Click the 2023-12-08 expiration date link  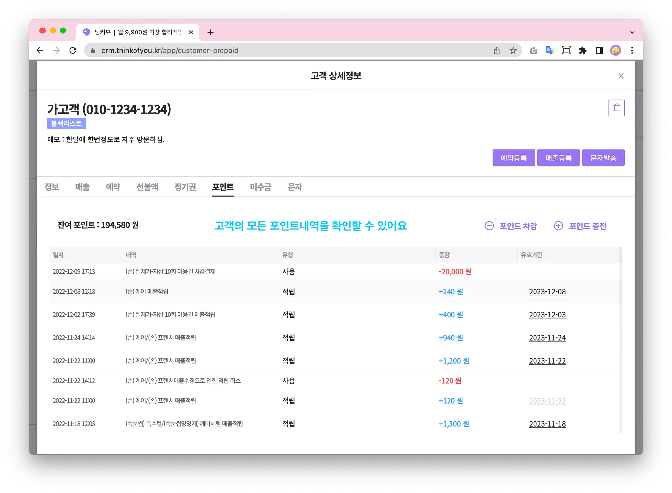tap(547, 292)
